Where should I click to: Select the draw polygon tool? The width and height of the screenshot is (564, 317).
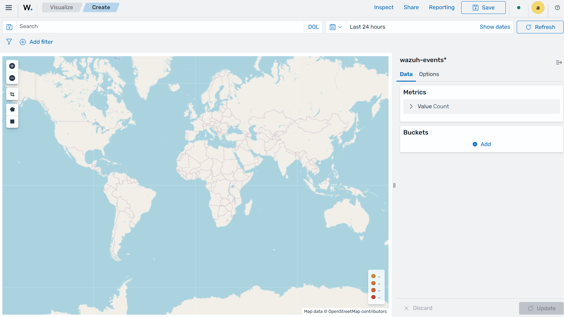click(12, 110)
